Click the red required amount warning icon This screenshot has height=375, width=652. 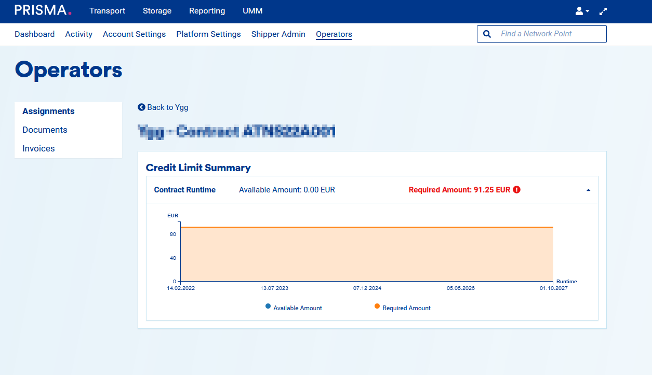click(516, 190)
